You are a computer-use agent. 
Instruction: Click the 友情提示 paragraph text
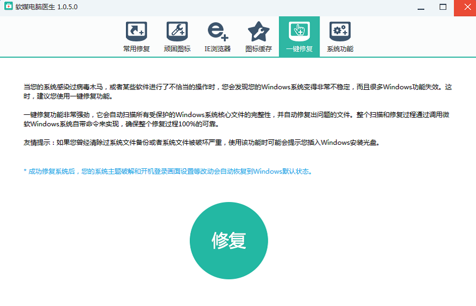point(201,143)
